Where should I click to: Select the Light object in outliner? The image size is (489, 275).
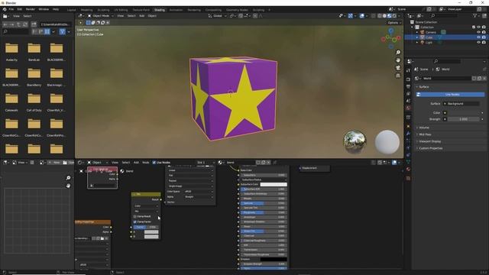click(x=429, y=42)
